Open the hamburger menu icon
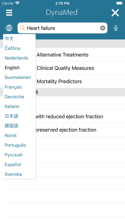The height and width of the screenshot is (223, 125). point(9,13)
